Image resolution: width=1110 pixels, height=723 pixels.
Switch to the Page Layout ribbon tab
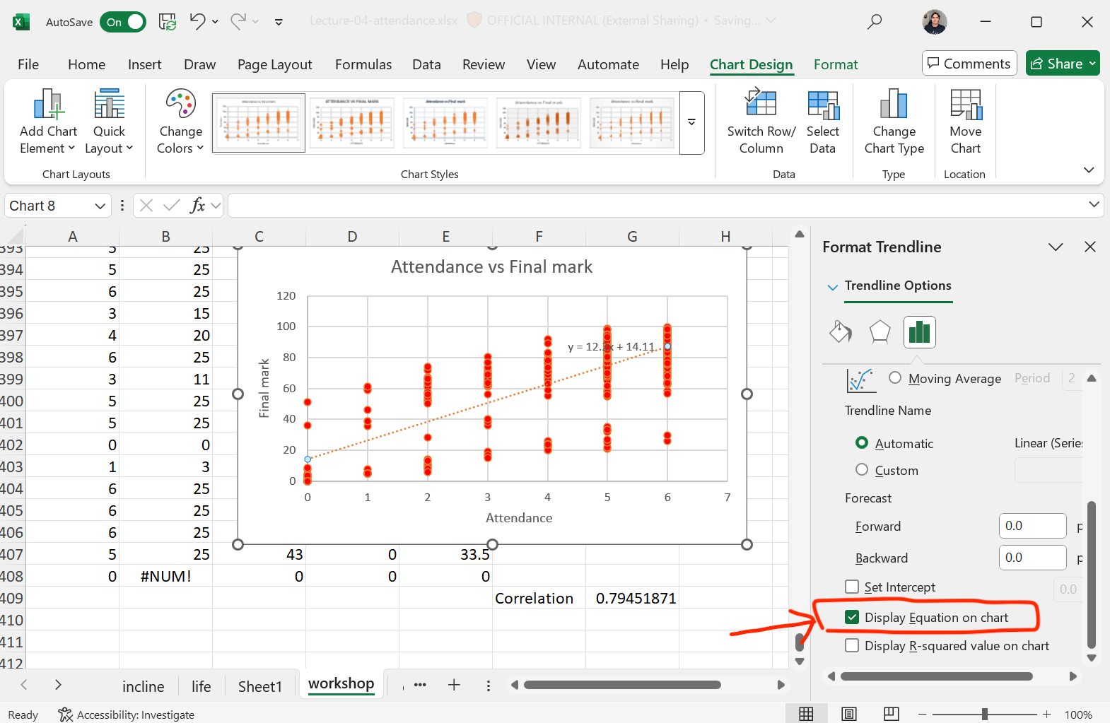274,64
